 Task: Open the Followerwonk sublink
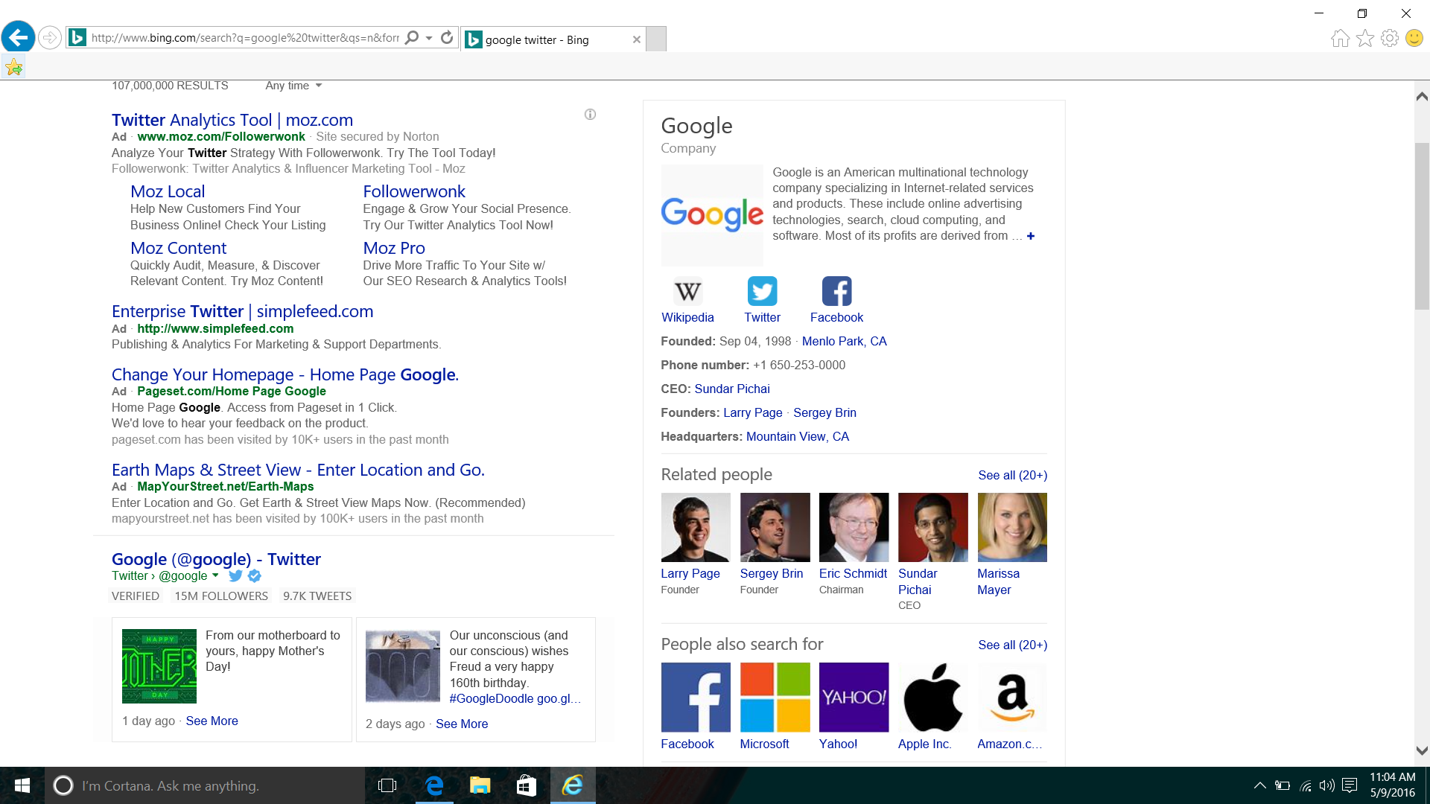coord(414,191)
